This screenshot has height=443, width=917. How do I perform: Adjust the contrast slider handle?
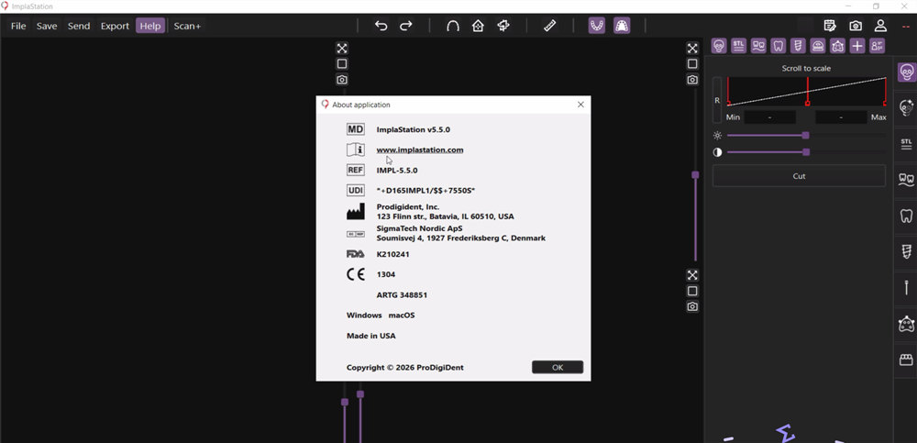pyautogui.click(x=806, y=152)
